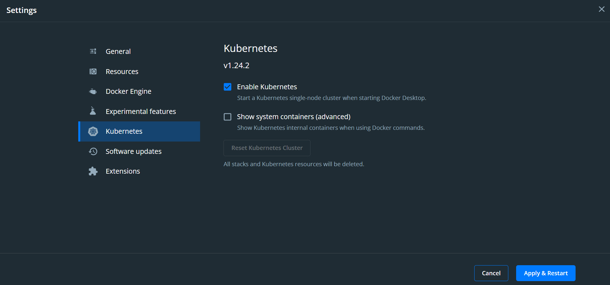The height and width of the screenshot is (285, 610).
Task: Switch to the Resources section
Action: pyautogui.click(x=122, y=71)
